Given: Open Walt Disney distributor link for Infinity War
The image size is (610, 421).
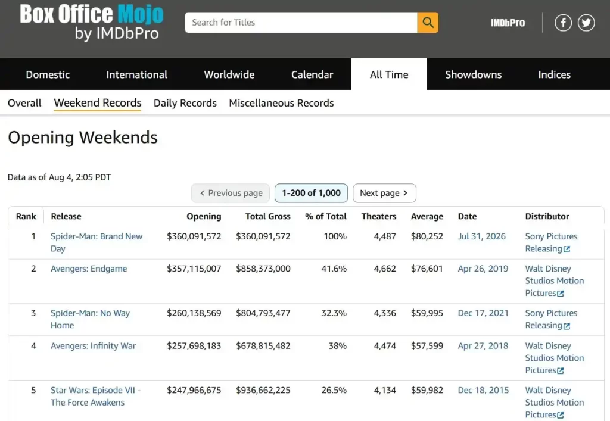Looking at the screenshot, I should tap(555, 358).
